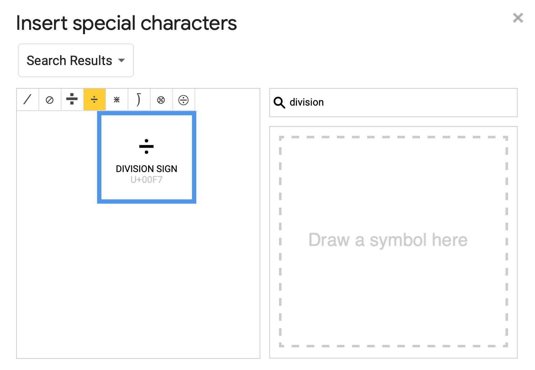
Task: Click the arrow beside Search Results
Action: [122, 60]
